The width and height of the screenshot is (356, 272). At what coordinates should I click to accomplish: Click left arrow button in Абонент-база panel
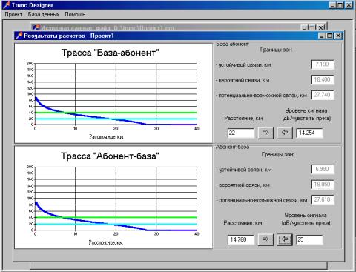click(x=285, y=239)
